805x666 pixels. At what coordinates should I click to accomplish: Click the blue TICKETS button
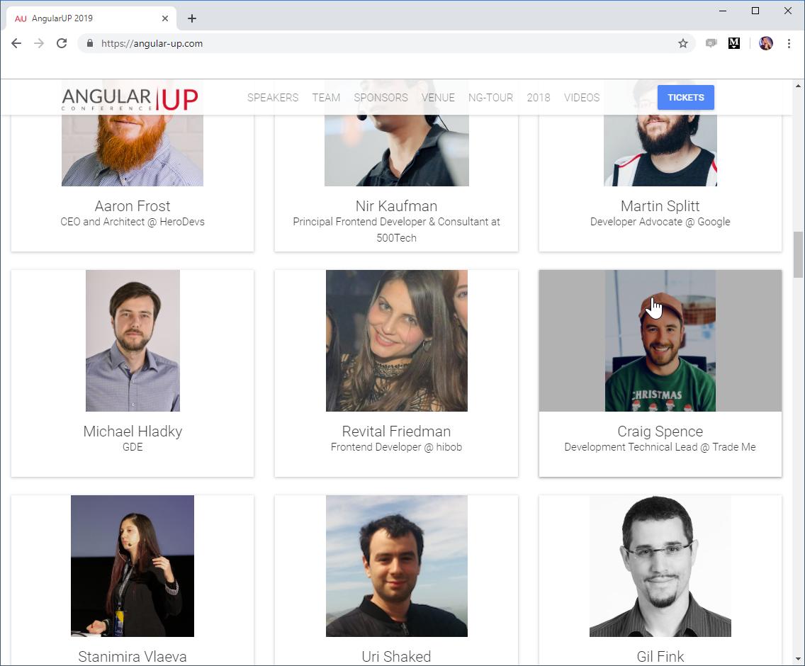[x=686, y=98]
